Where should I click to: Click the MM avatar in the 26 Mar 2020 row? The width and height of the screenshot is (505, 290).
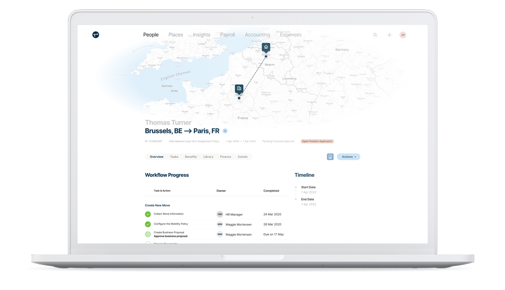(x=219, y=224)
